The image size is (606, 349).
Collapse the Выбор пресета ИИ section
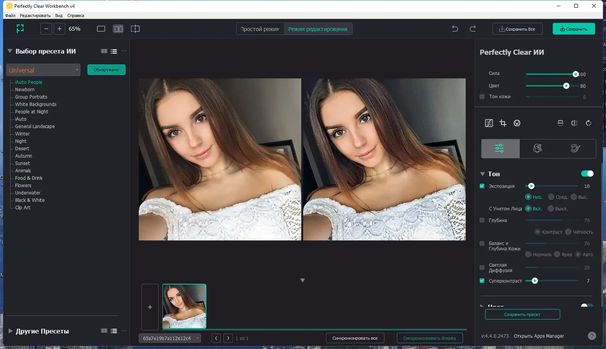point(9,51)
